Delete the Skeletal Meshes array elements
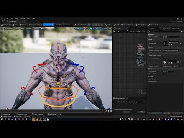The width and height of the screenshot is (184, 138). pyautogui.click(x=177, y=66)
